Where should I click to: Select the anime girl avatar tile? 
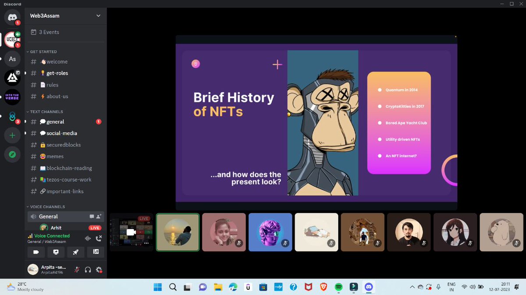[x=455, y=232]
